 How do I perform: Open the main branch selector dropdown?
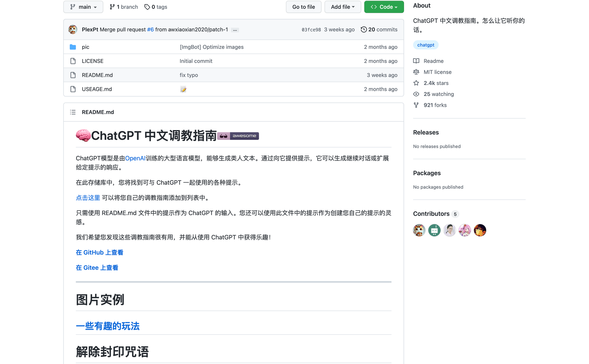point(83,7)
